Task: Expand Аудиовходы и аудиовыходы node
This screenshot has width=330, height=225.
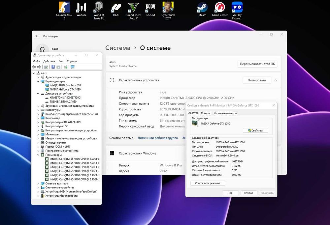Action: (38, 77)
